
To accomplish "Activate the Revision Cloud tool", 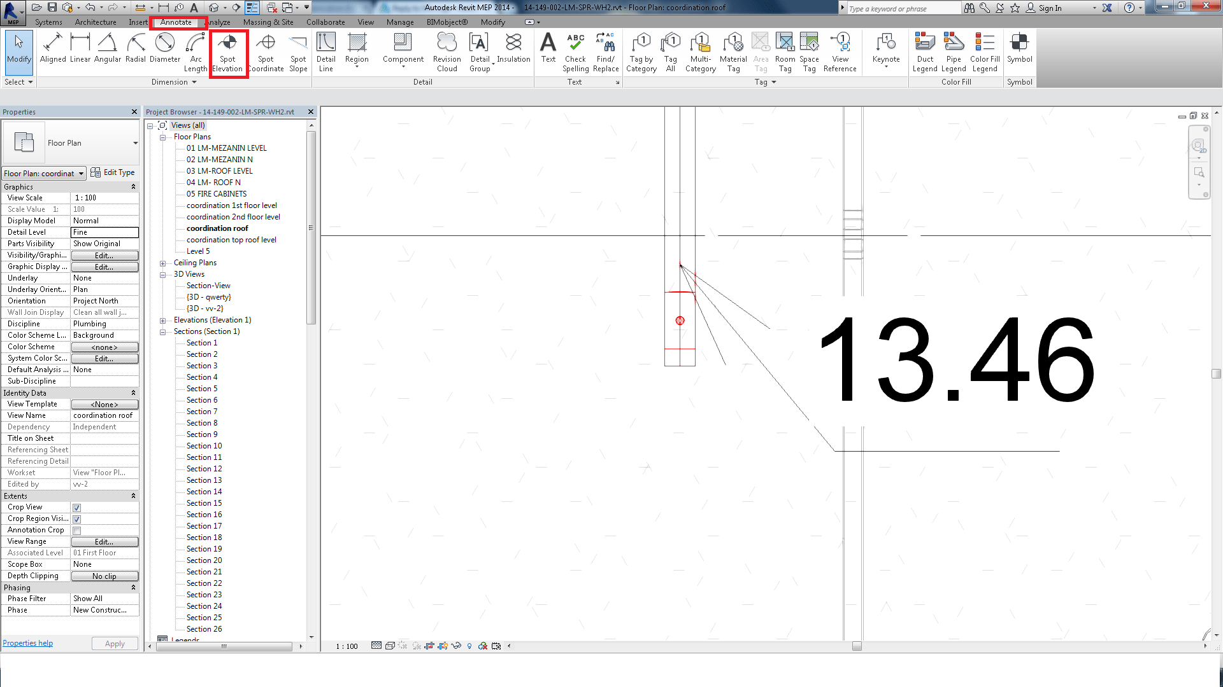I will click(x=446, y=51).
